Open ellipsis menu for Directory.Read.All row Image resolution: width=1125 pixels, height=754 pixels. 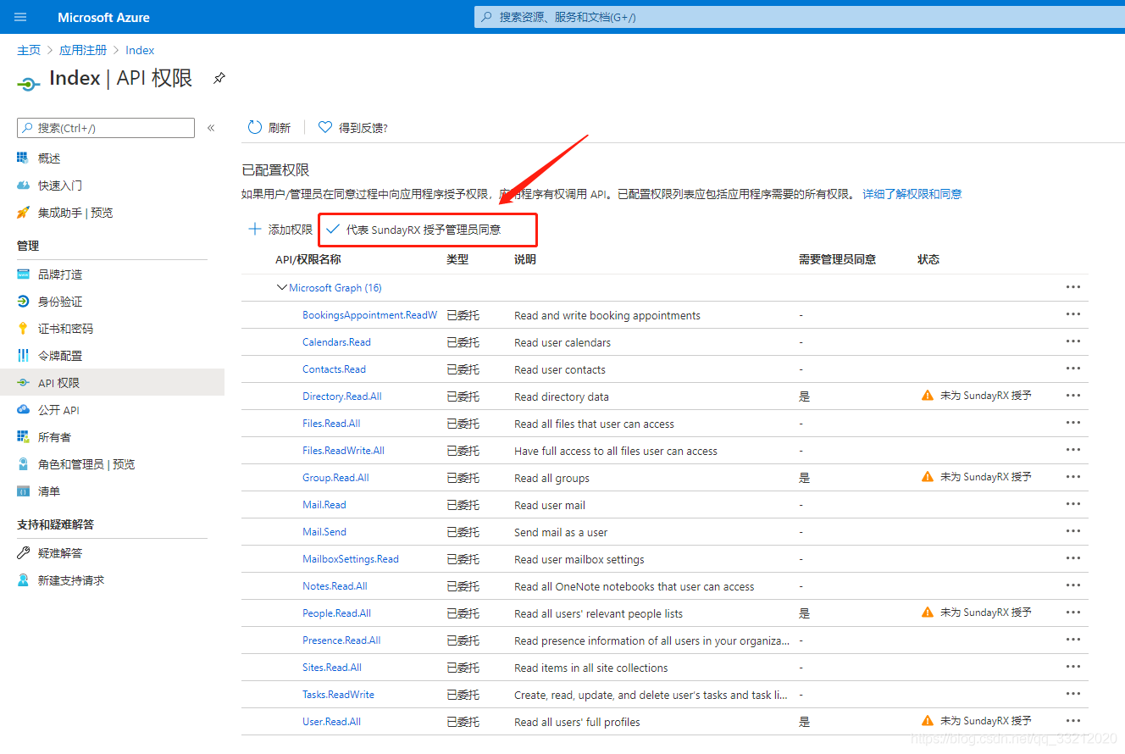1073,396
